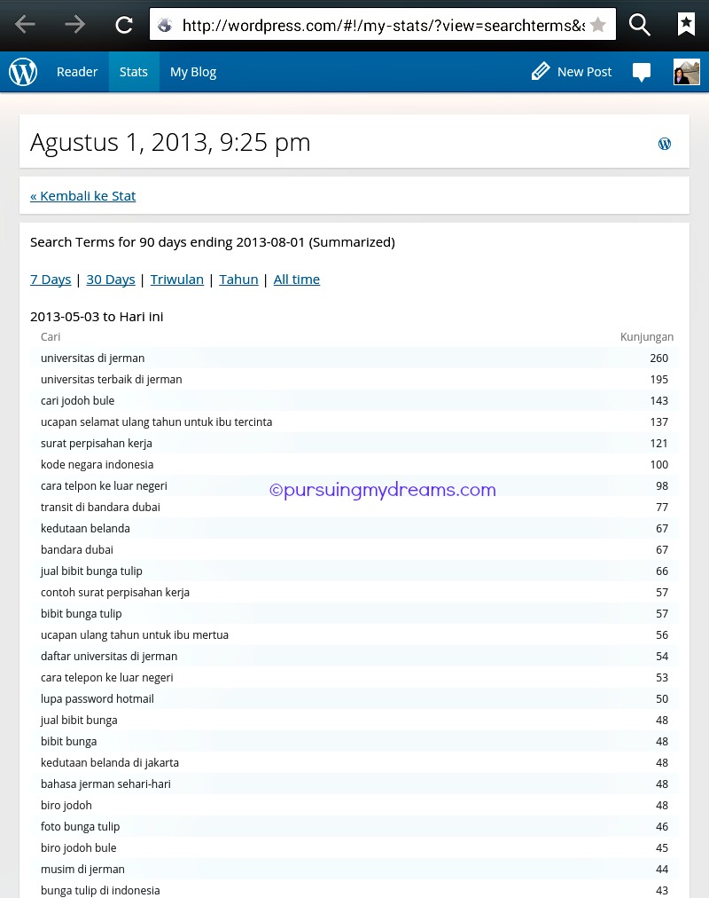Show search terms for 7 Days

point(51,280)
